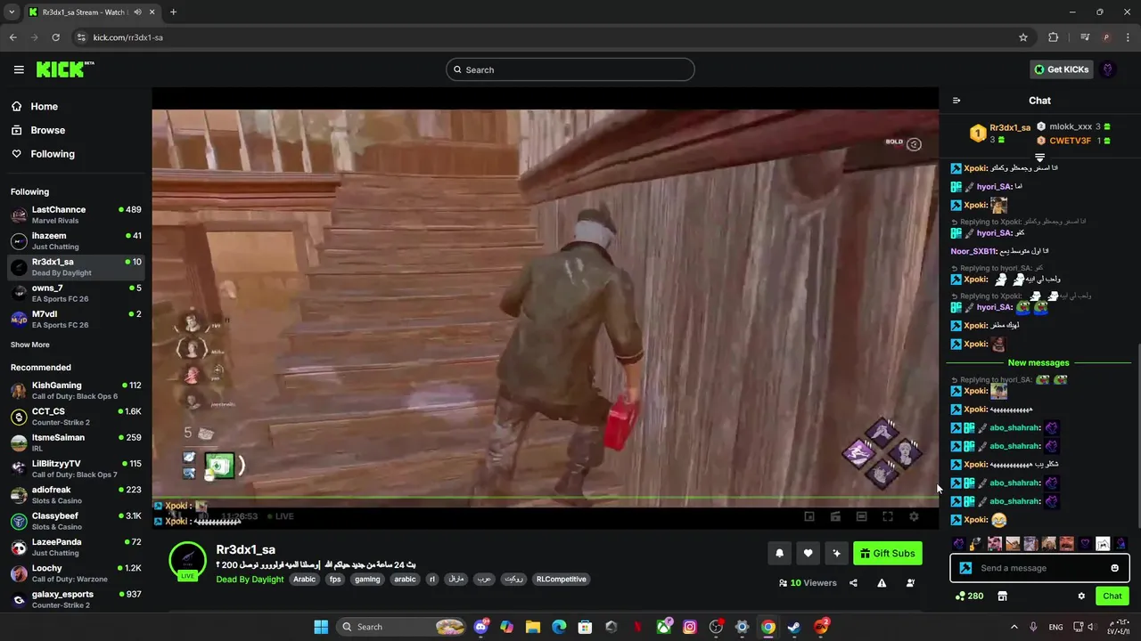
Task: Open Windows Start menu
Action: click(321, 627)
